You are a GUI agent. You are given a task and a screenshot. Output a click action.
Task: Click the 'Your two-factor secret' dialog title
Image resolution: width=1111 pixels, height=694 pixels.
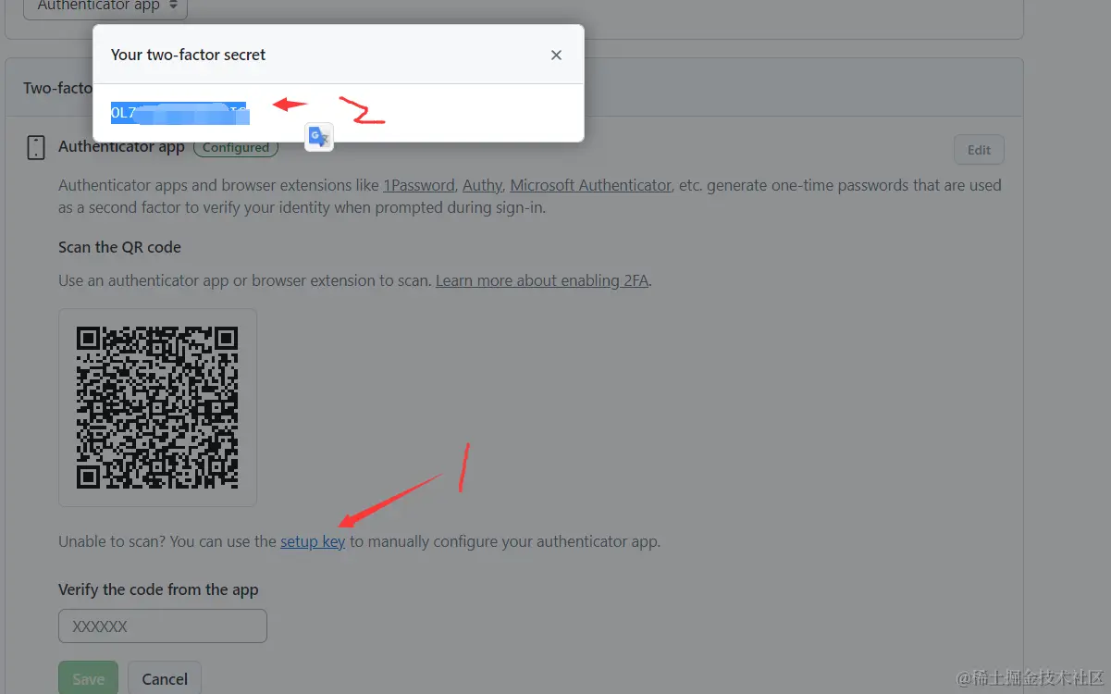point(188,55)
